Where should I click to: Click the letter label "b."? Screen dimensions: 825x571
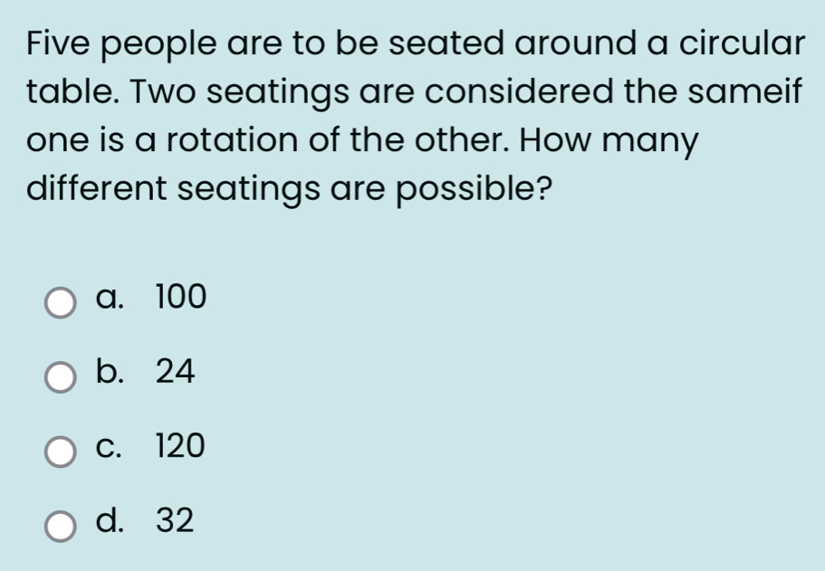(110, 370)
